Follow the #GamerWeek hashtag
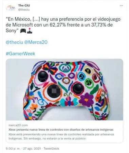This screenshot has width=129, height=153. (x=20, y=54)
